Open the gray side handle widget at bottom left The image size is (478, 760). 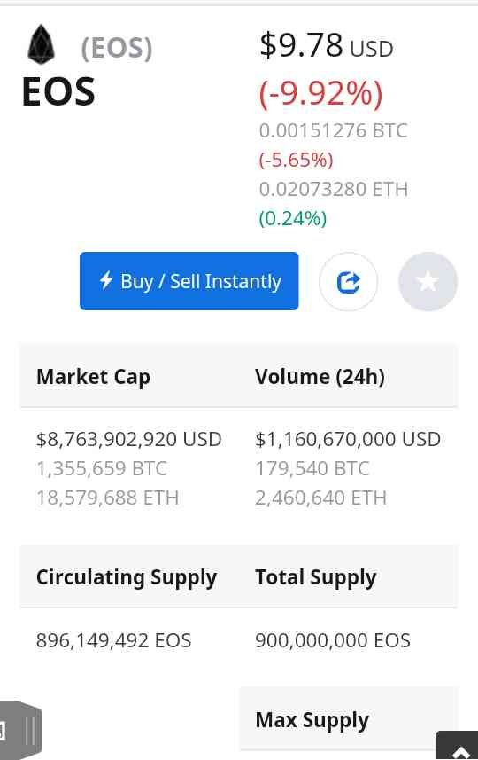pos(21,730)
